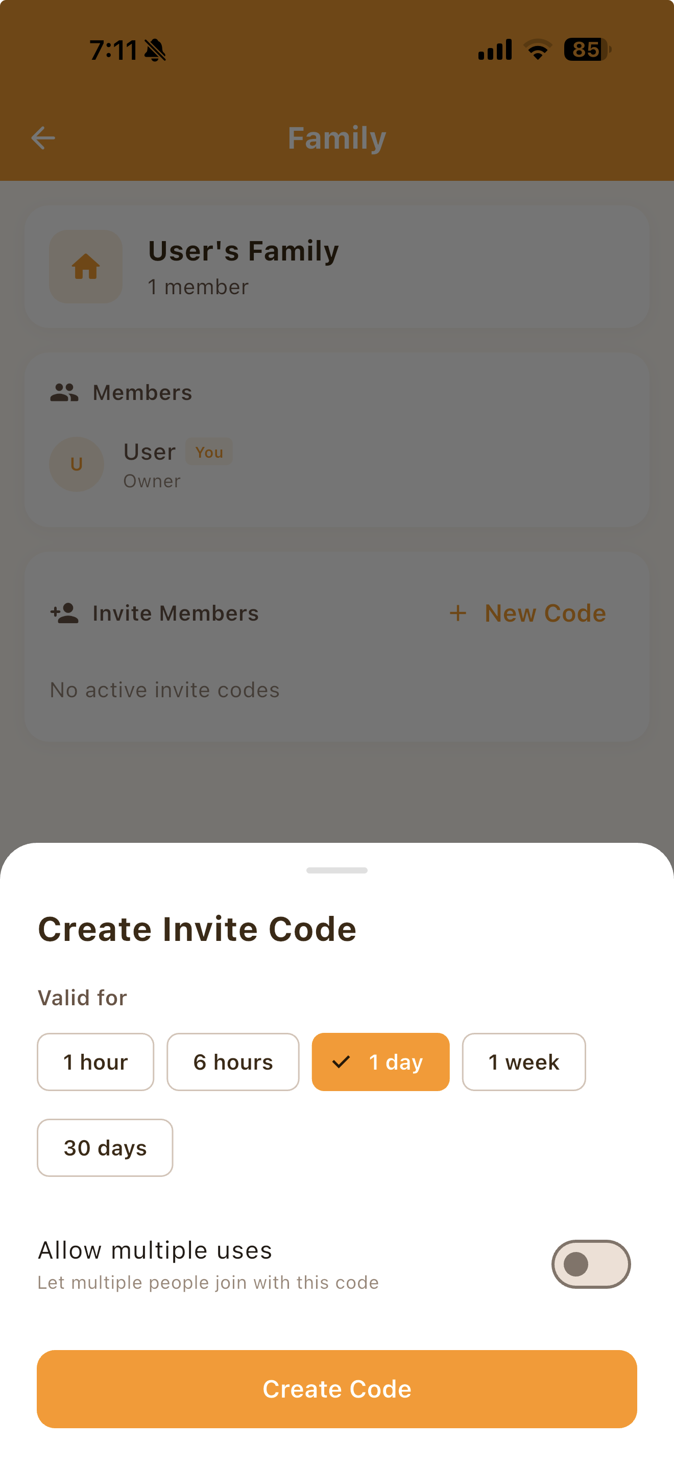The height and width of the screenshot is (1465, 674).
Task: Select the 6 hours validity option
Action: pos(233,1062)
